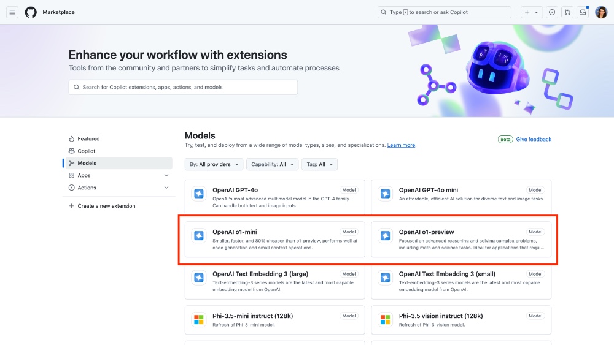Click the OpenAI o1-preview card icon
Image resolution: width=614 pixels, height=345 pixels.
tap(386, 235)
